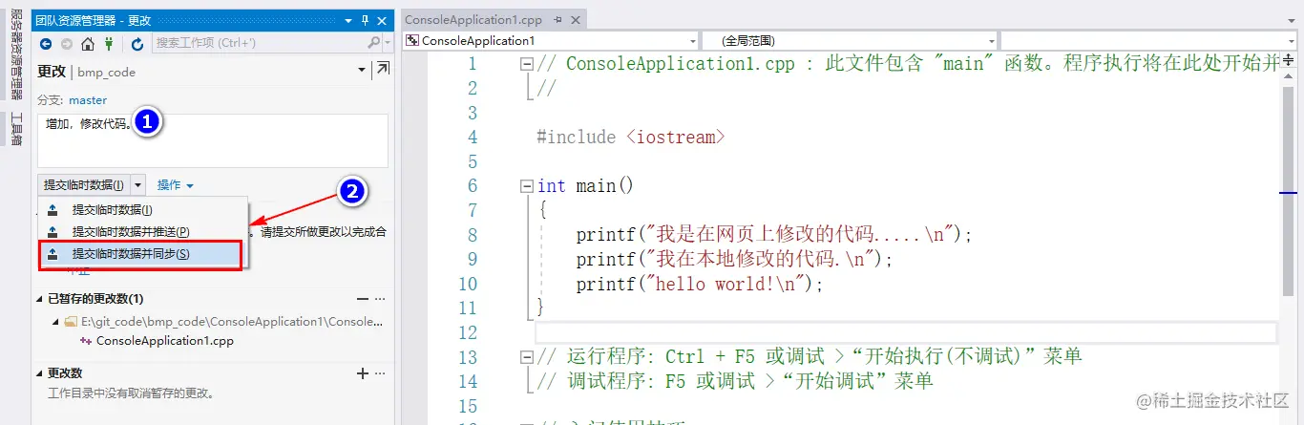Select the E:\git_code\bmp_code folder row
Viewport: 1304px width, 425px height.
click(x=223, y=322)
